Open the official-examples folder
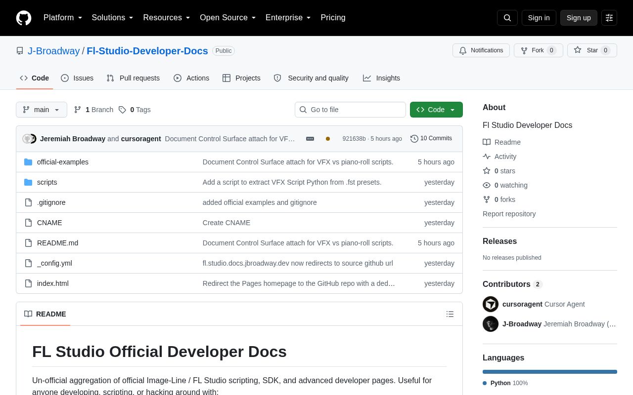633x395 pixels. (63, 162)
